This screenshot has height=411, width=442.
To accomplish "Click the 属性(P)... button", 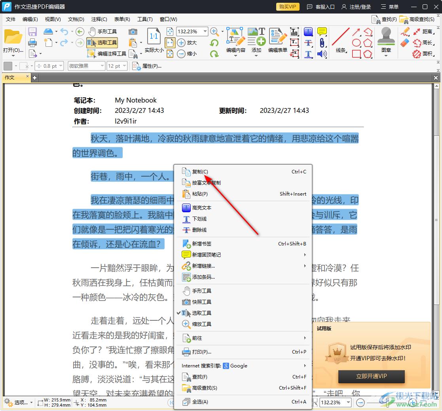I will pyautogui.click(x=147, y=66).
